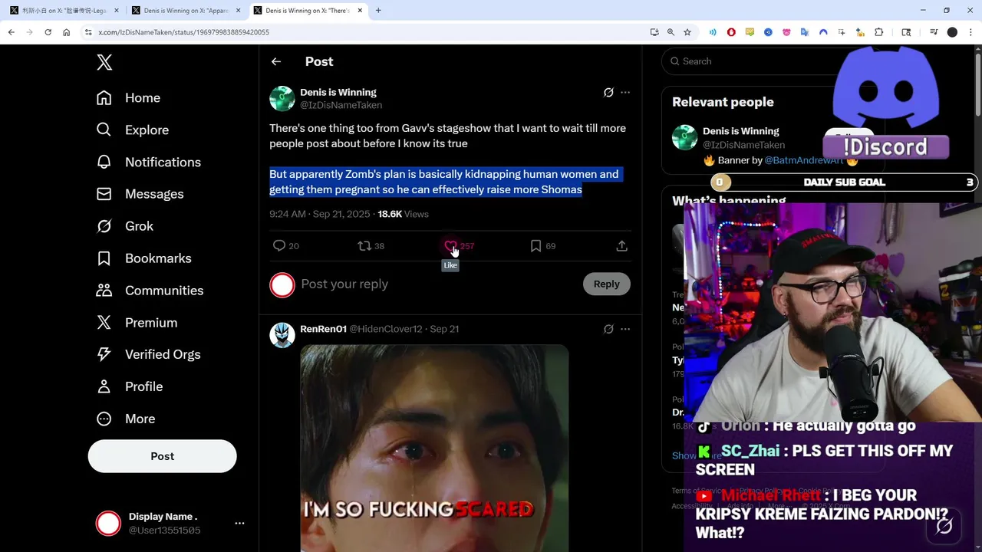Click the Verified Orgs lightning icon
This screenshot has height=552, width=982.
pos(104,354)
